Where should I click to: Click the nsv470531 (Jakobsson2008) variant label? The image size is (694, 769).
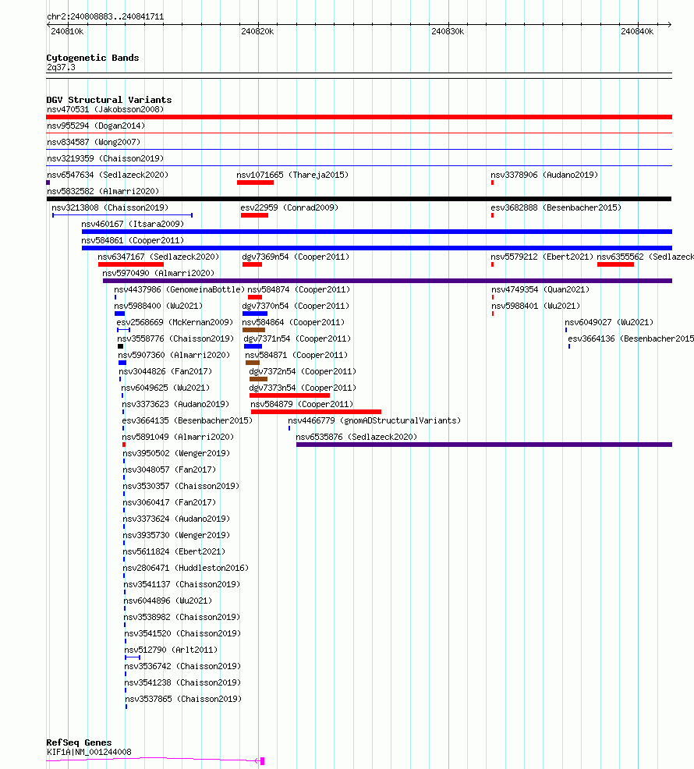[x=105, y=109]
